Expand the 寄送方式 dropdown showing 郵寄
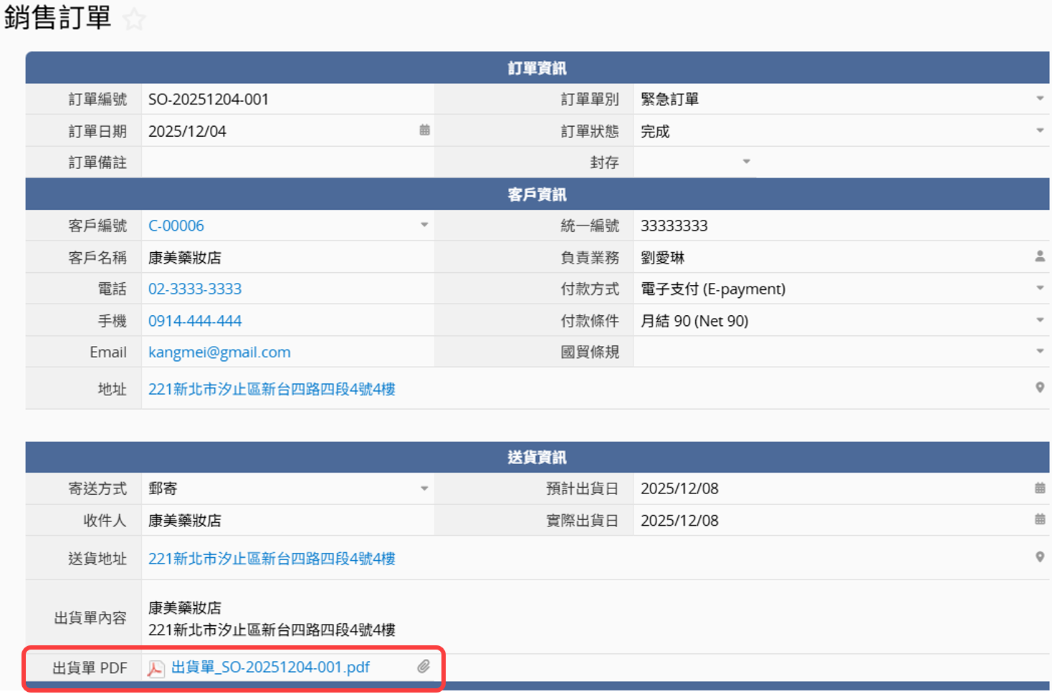Screen dimensions: 1052x694 (424, 488)
